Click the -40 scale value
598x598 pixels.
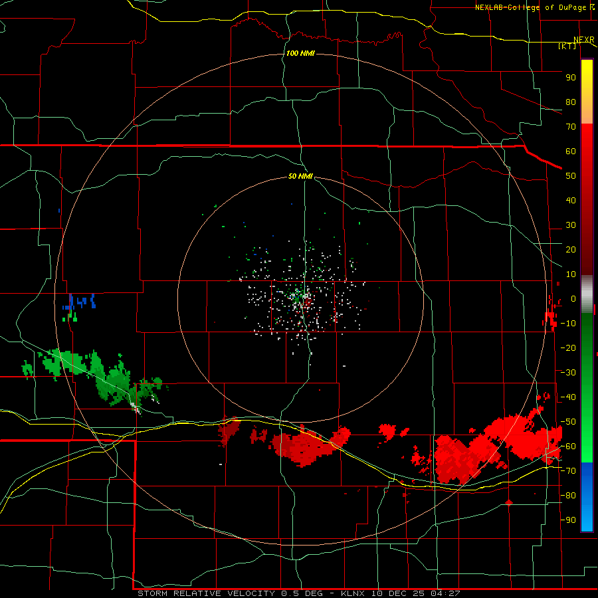pyautogui.click(x=568, y=397)
